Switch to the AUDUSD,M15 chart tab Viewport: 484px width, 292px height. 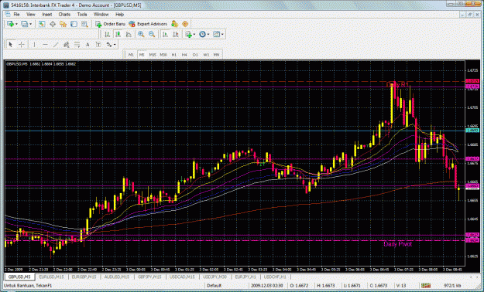[x=117, y=277]
